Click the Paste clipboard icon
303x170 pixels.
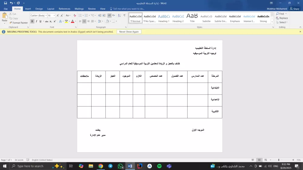pos(5,16)
